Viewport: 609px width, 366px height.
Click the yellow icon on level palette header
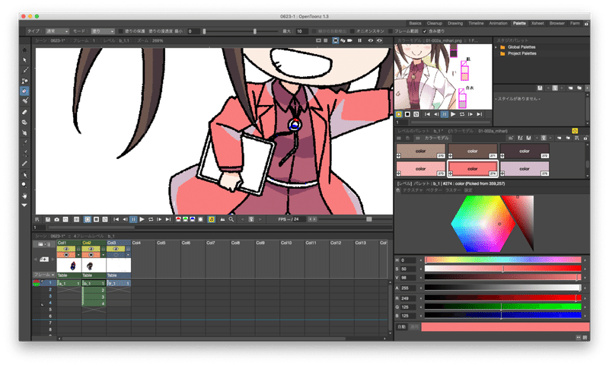[x=575, y=131]
